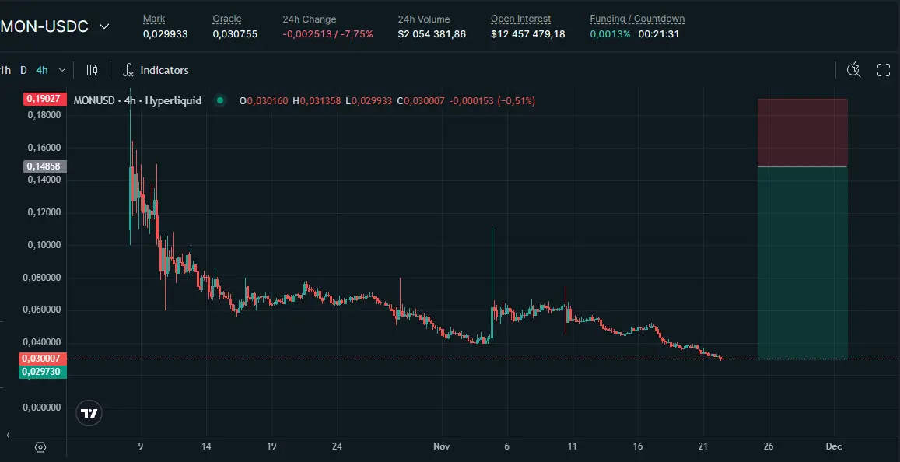Select the red stop-loss zone of short position
The image size is (900, 462).
(803, 132)
